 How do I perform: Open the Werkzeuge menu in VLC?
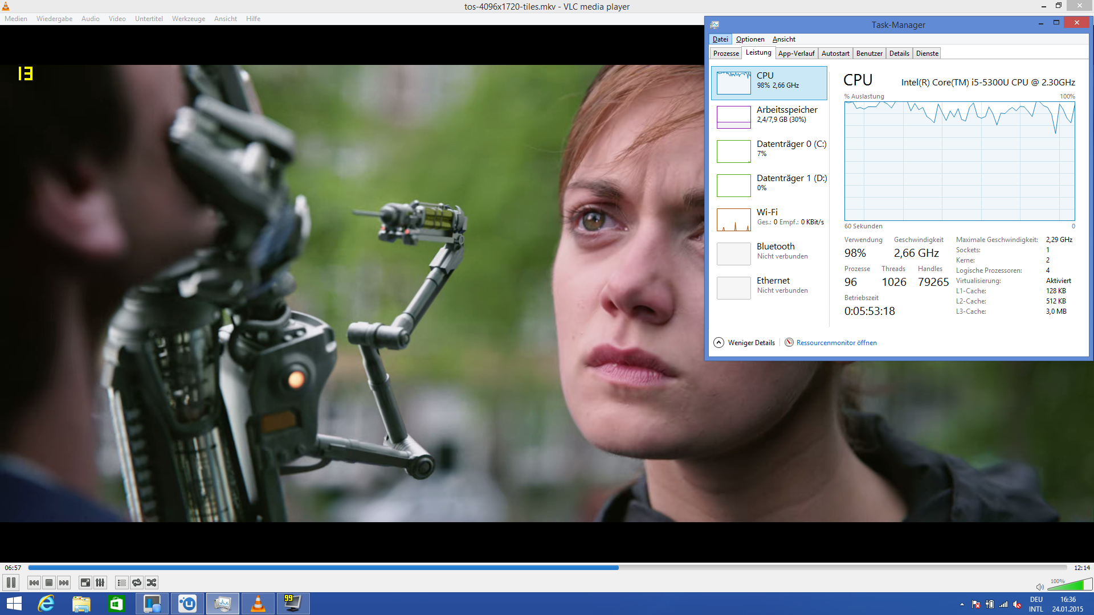(188, 19)
